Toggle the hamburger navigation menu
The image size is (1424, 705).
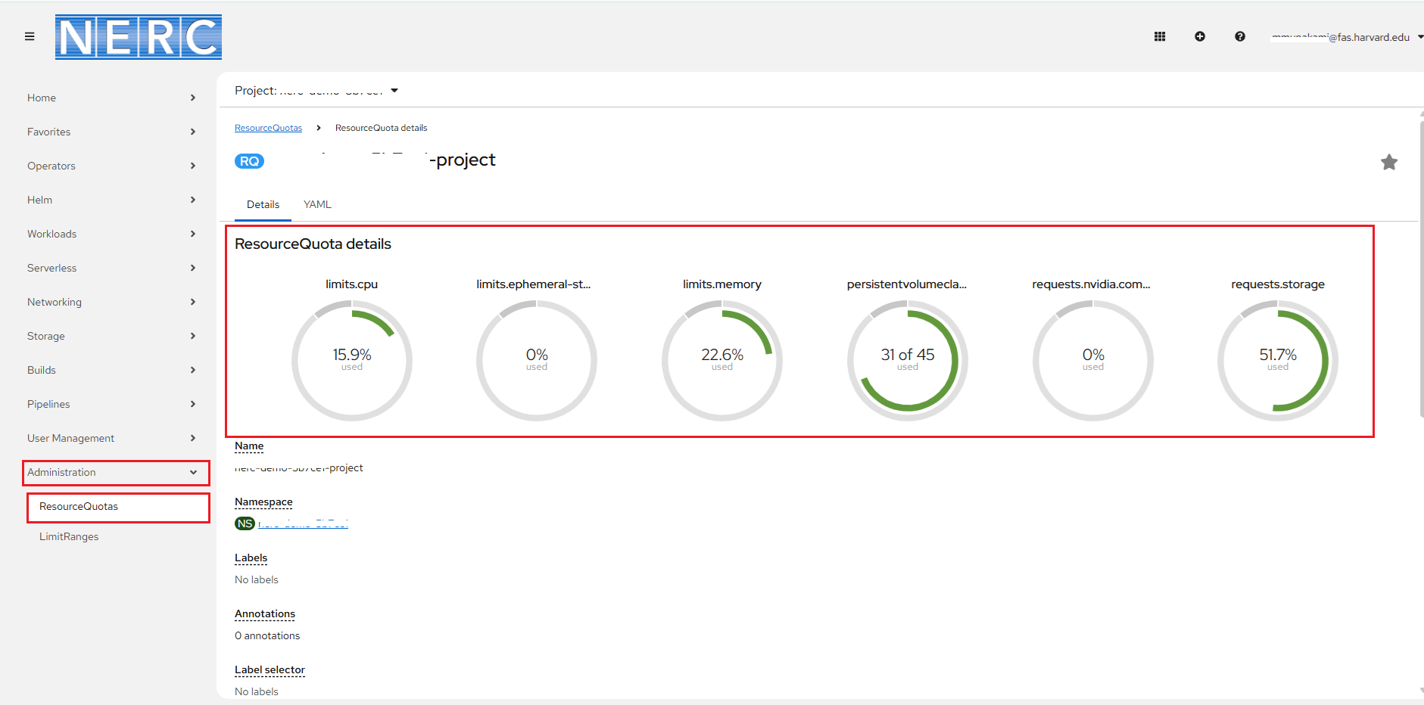[x=30, y=36]
